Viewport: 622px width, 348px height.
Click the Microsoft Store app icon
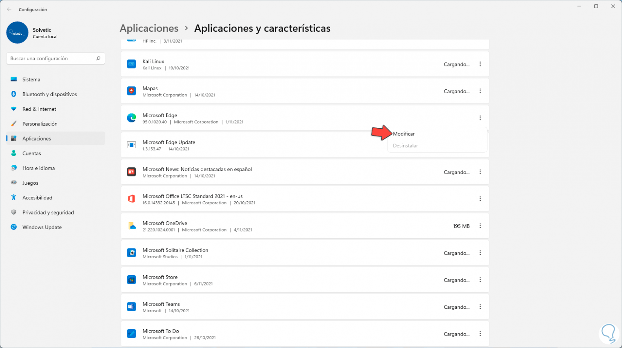132,280
